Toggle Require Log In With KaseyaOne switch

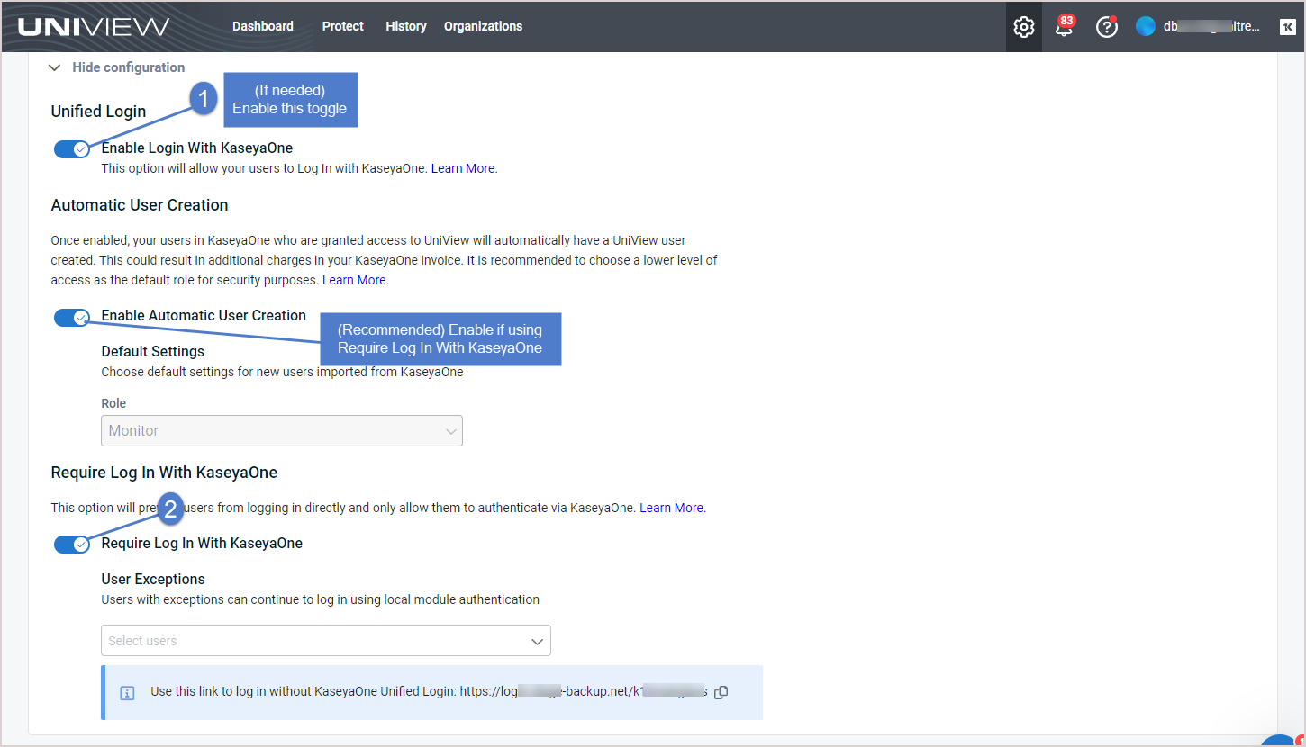(x=71, y=544)
